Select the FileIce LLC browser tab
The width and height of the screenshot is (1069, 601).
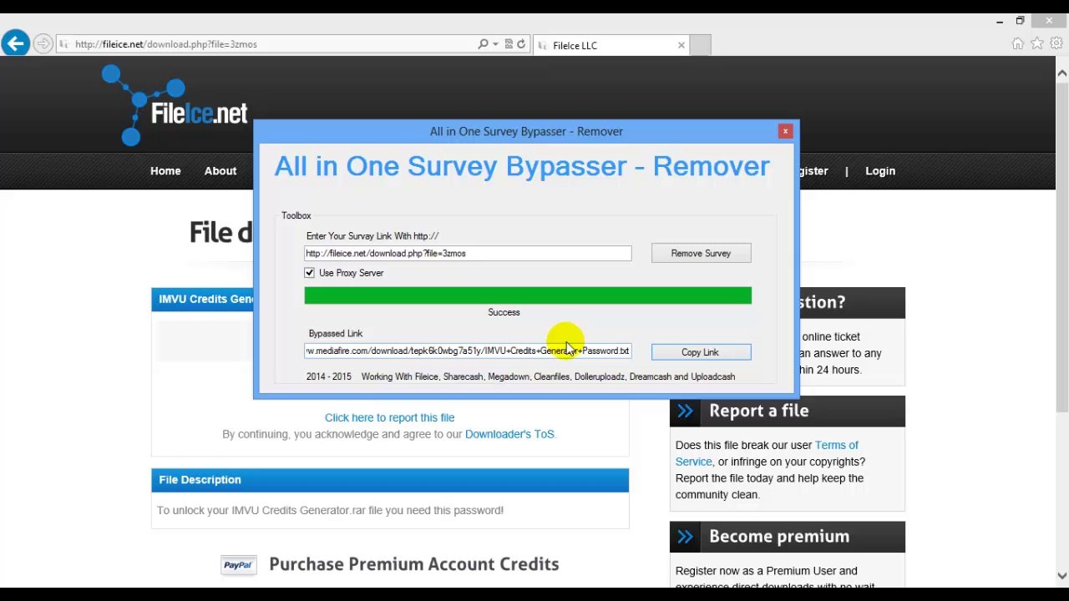[x=611, y=45]
